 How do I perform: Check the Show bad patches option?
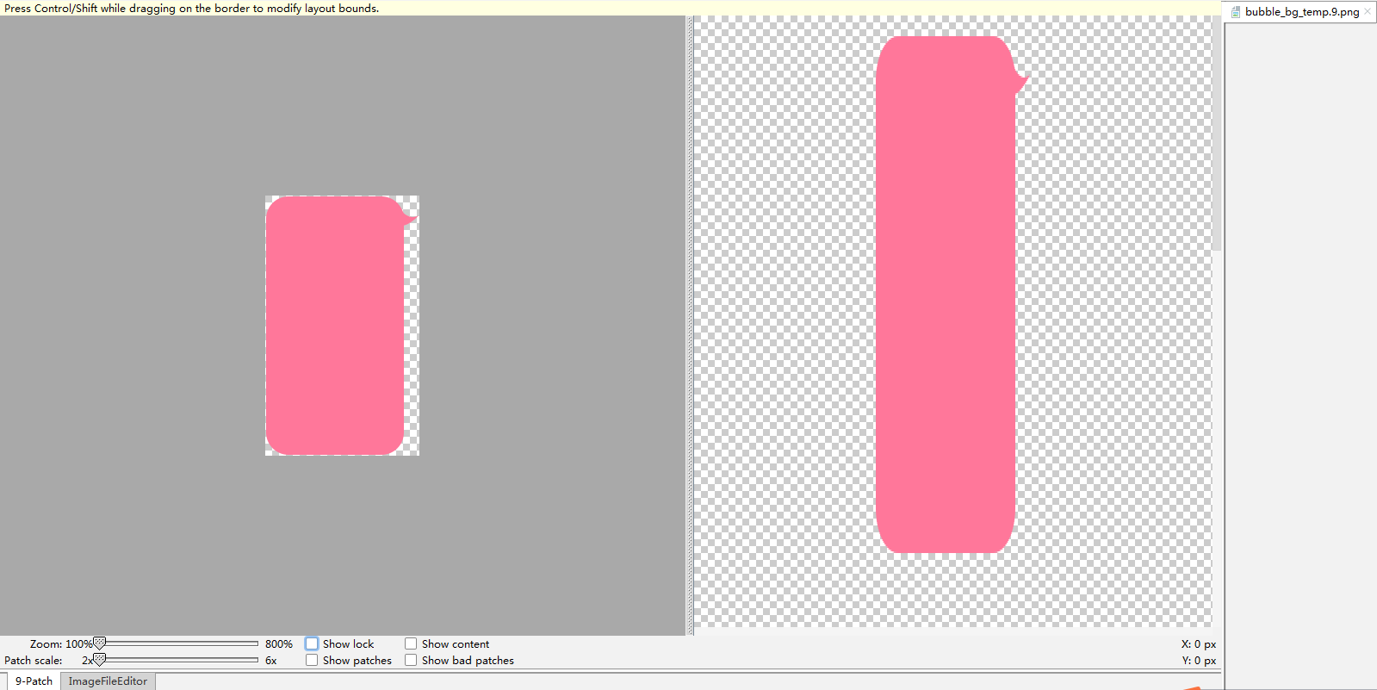click(411, 660)
